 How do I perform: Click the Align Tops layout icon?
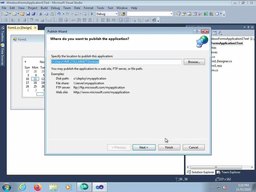pos(31,20)
